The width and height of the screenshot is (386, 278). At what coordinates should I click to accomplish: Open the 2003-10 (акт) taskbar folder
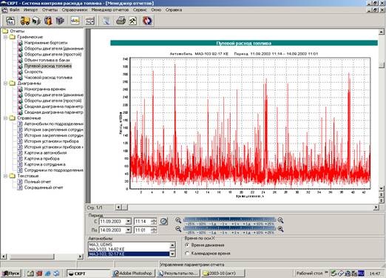(x=223, y=274)
